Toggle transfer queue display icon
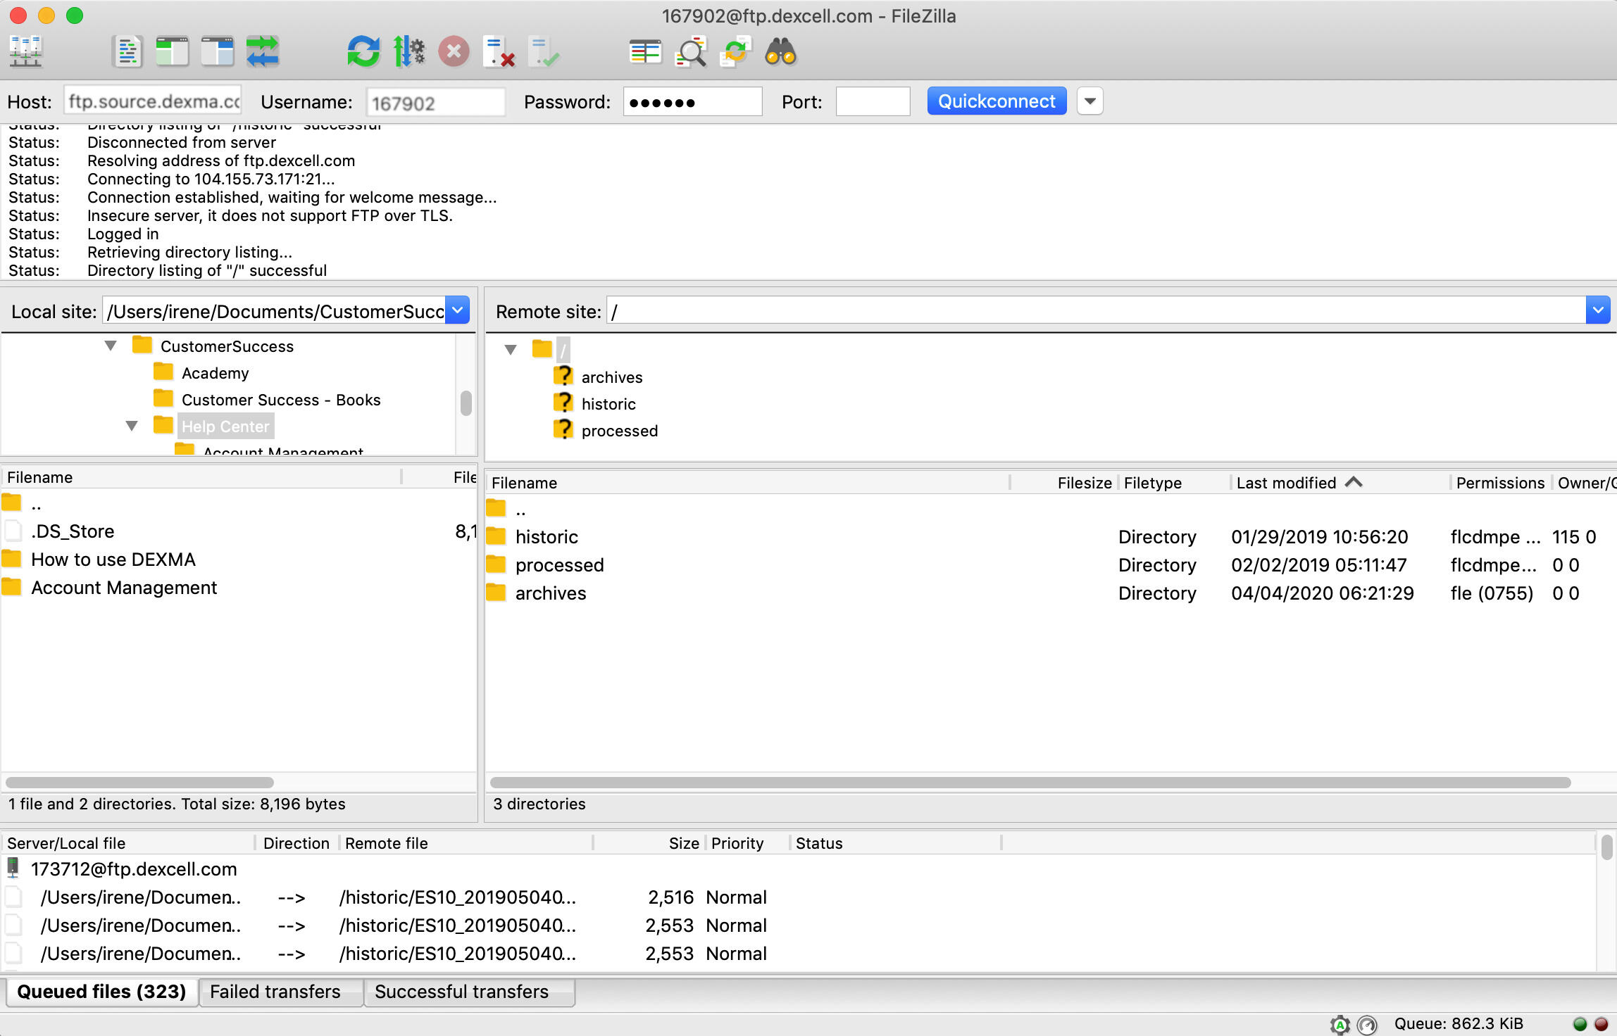 [263, 52]
